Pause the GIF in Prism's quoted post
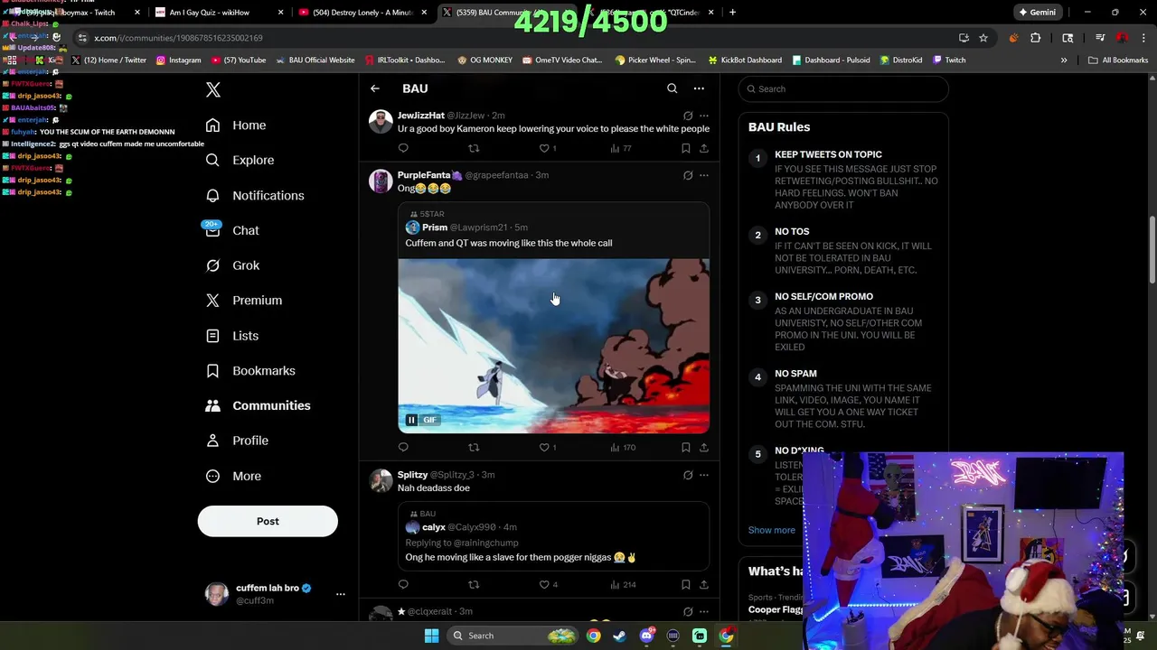1157x650 pixels. [411, 420]
